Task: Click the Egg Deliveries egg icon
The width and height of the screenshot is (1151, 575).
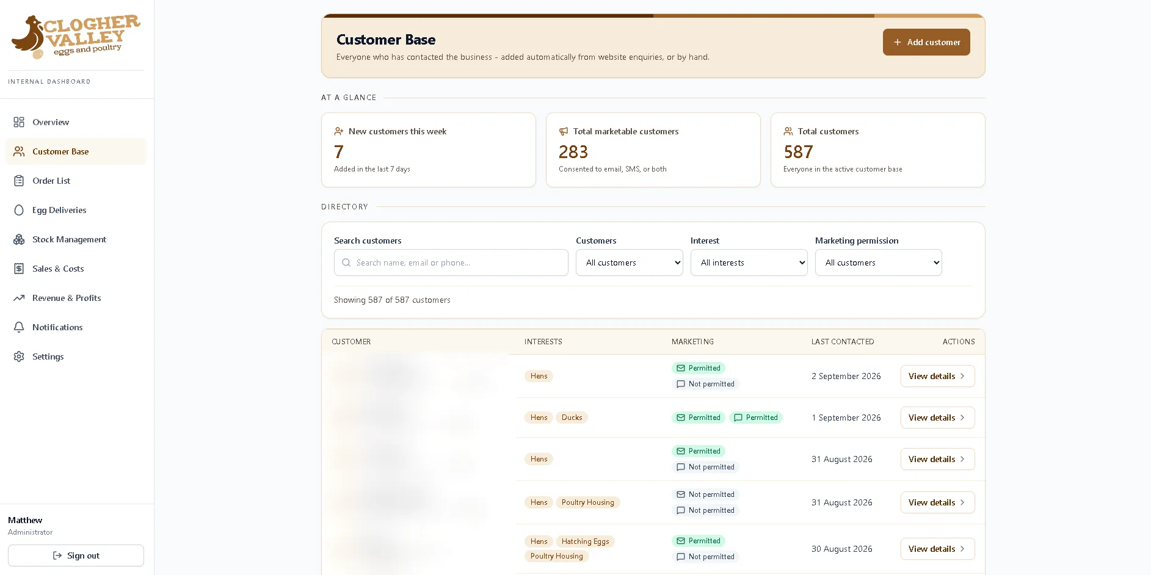Action: [x=19, y=210]
